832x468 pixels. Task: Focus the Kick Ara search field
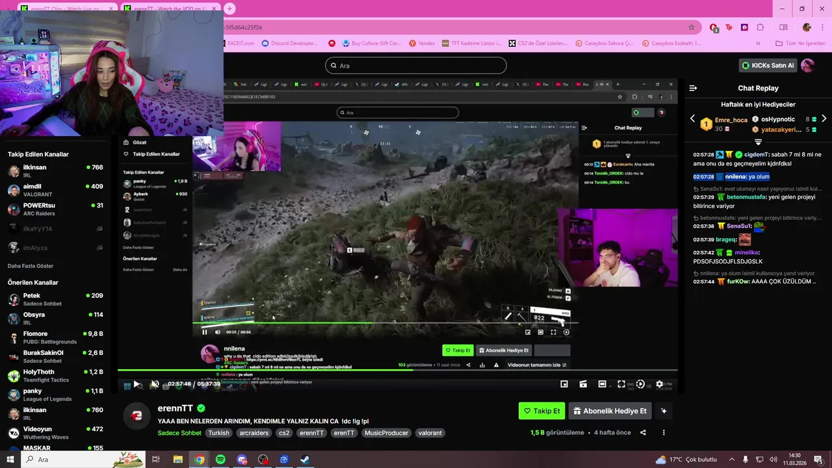416,66
